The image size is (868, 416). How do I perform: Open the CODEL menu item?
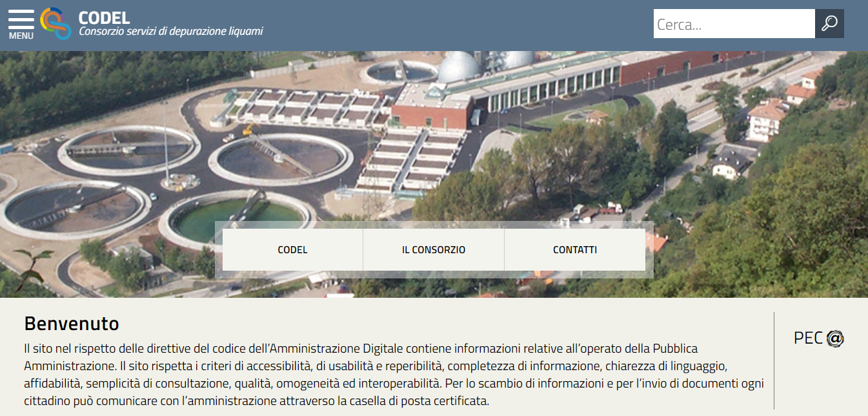pyautogui.click(x=292, y=249)
